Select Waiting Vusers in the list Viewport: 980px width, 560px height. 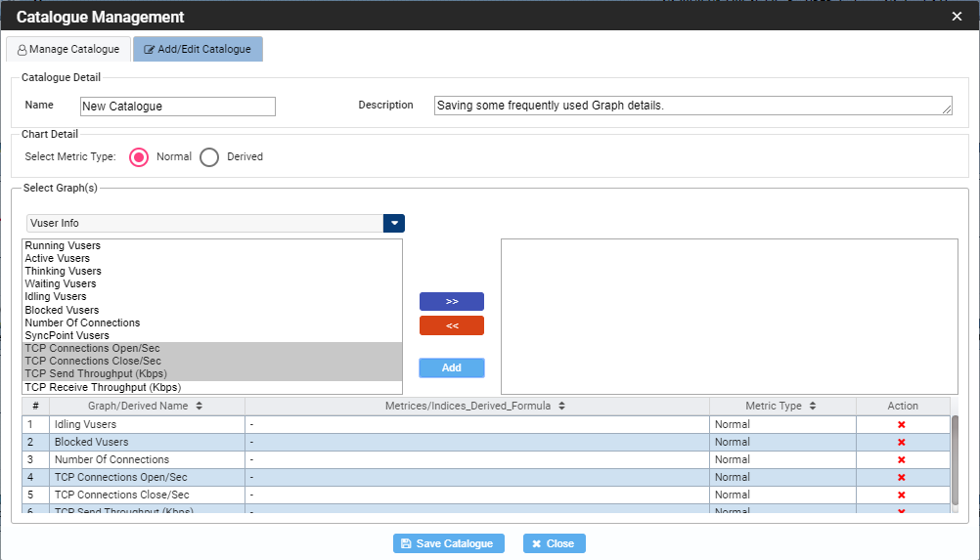212,283
